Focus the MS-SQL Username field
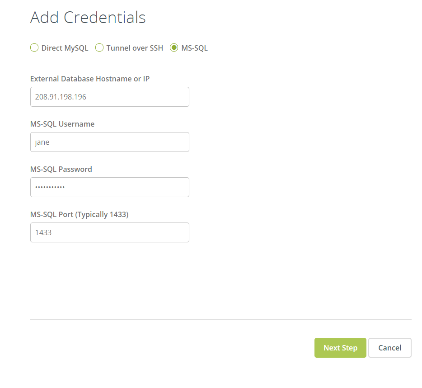This screenshot has width=422, height=388. coord(109,142)
